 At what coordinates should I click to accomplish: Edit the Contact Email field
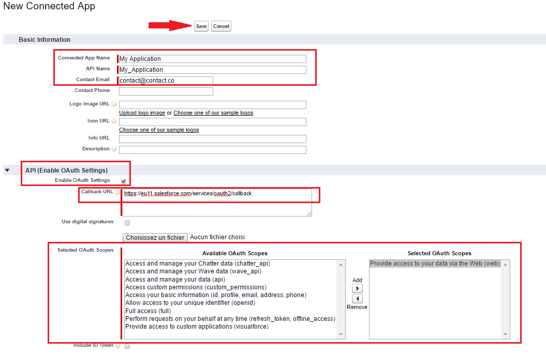tap(166, 80)
